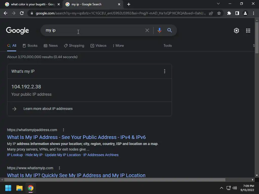Open 'Learn more about IP addresses'
The image size is (259, 194).
pos(48,109)
